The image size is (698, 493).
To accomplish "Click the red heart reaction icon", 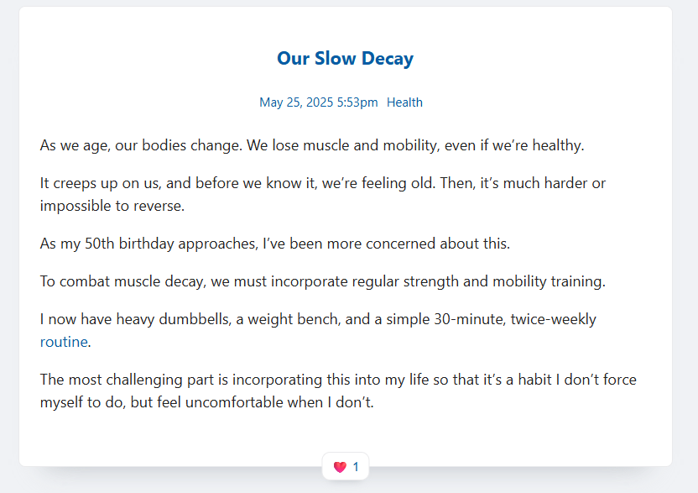I will coord(340,467).
